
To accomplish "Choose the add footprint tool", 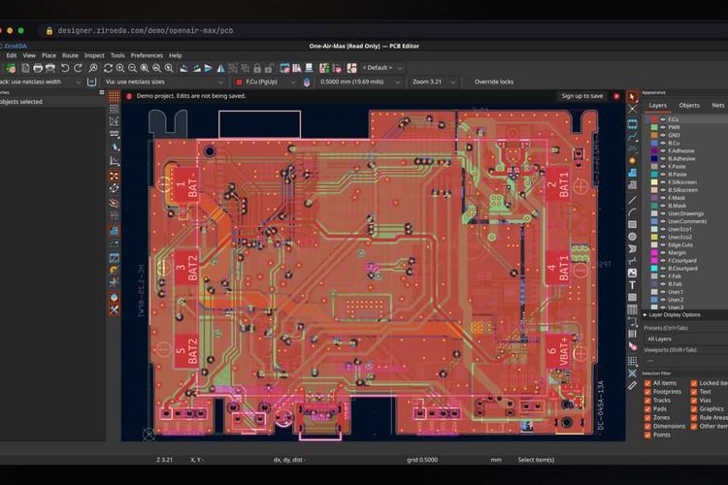I will point(632,123).
